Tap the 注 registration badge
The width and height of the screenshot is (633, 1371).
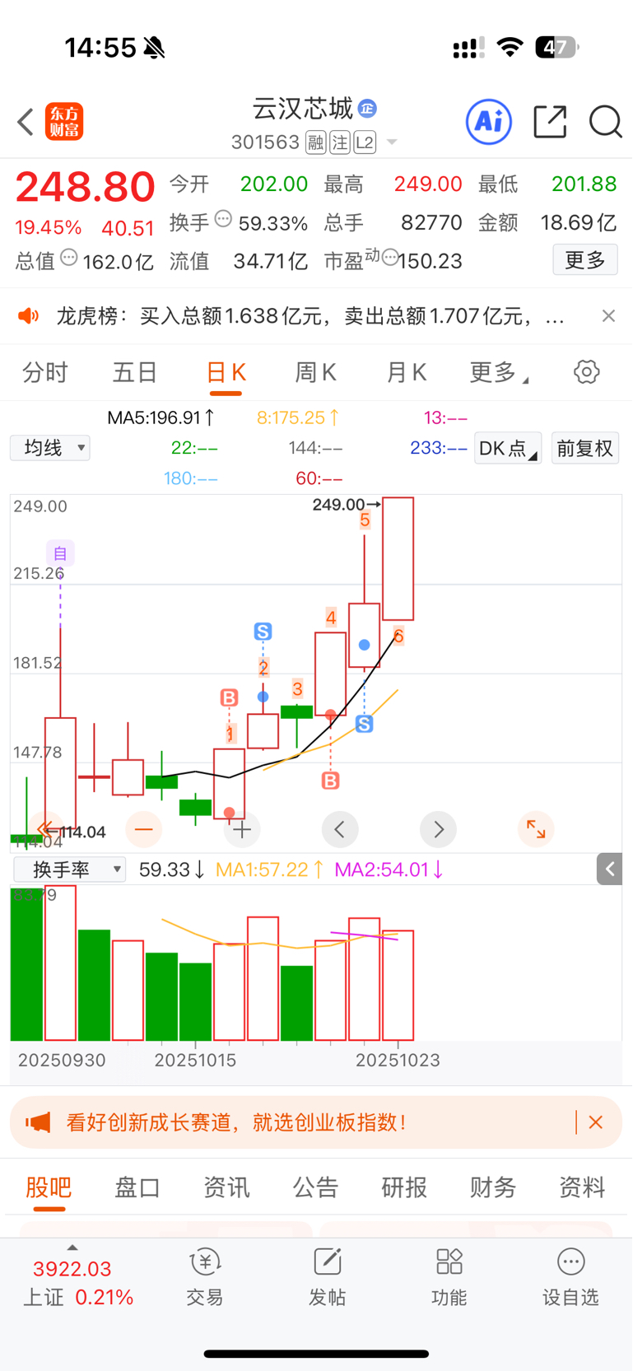[340, 143]
